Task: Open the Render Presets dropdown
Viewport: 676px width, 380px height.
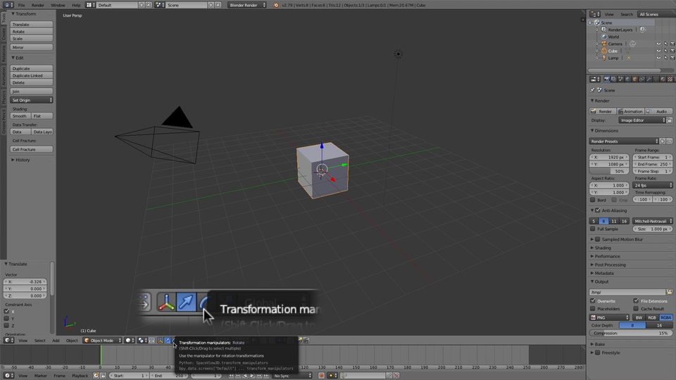Action: click(624, 141)
